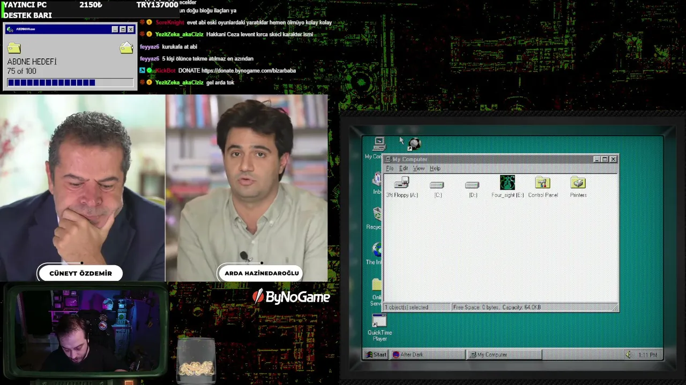Click the My Computer taskbar button
The height and width of the screenshot is (385, 686).
504,355
